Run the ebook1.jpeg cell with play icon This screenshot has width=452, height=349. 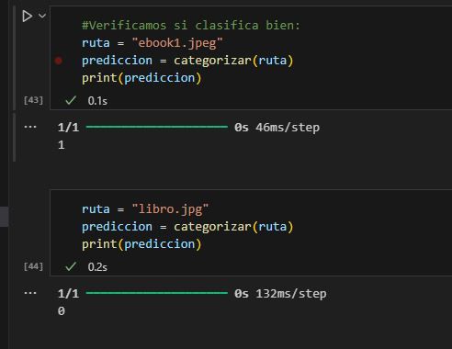[x=27, y=16]
